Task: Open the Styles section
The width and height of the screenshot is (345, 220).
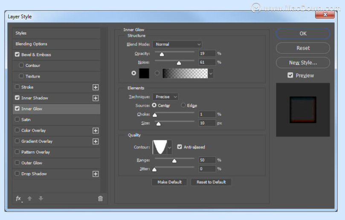Action: [x=56, y=33]
